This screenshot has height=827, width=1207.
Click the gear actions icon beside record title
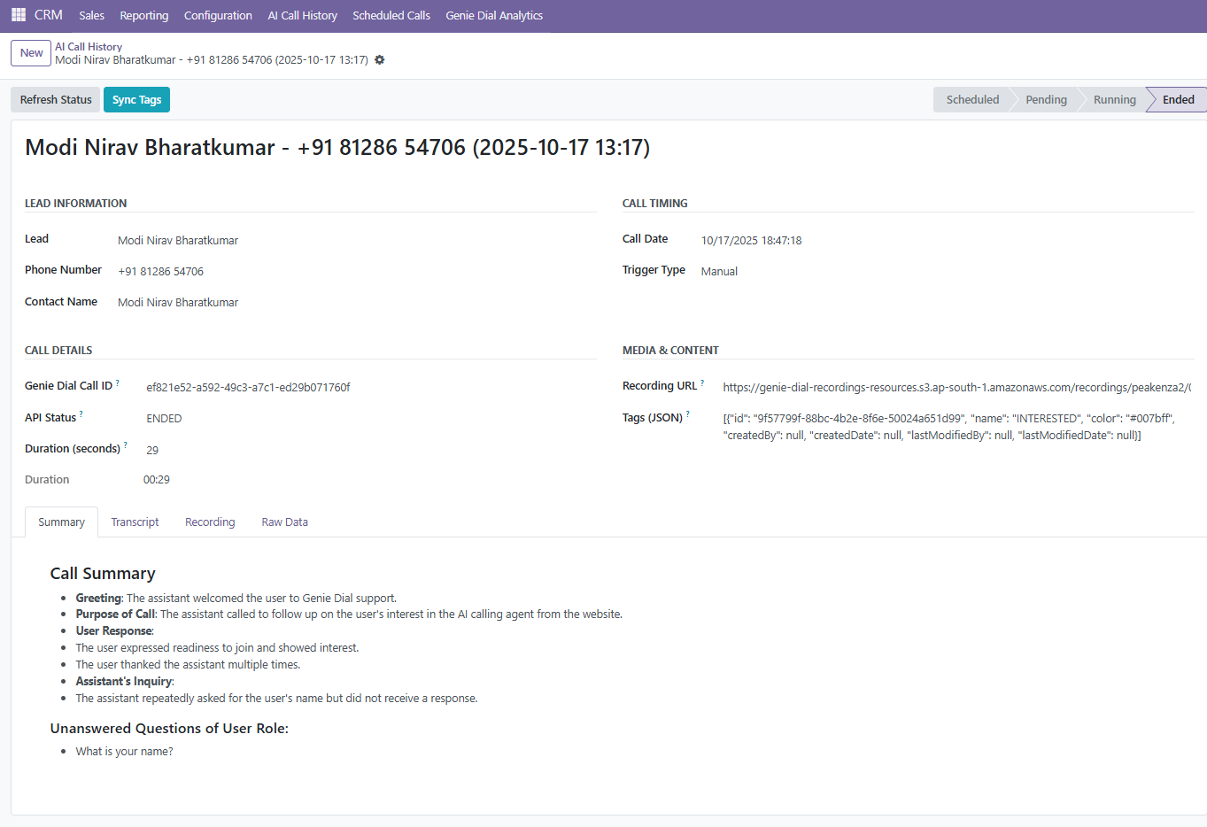(x=380, y=60)
